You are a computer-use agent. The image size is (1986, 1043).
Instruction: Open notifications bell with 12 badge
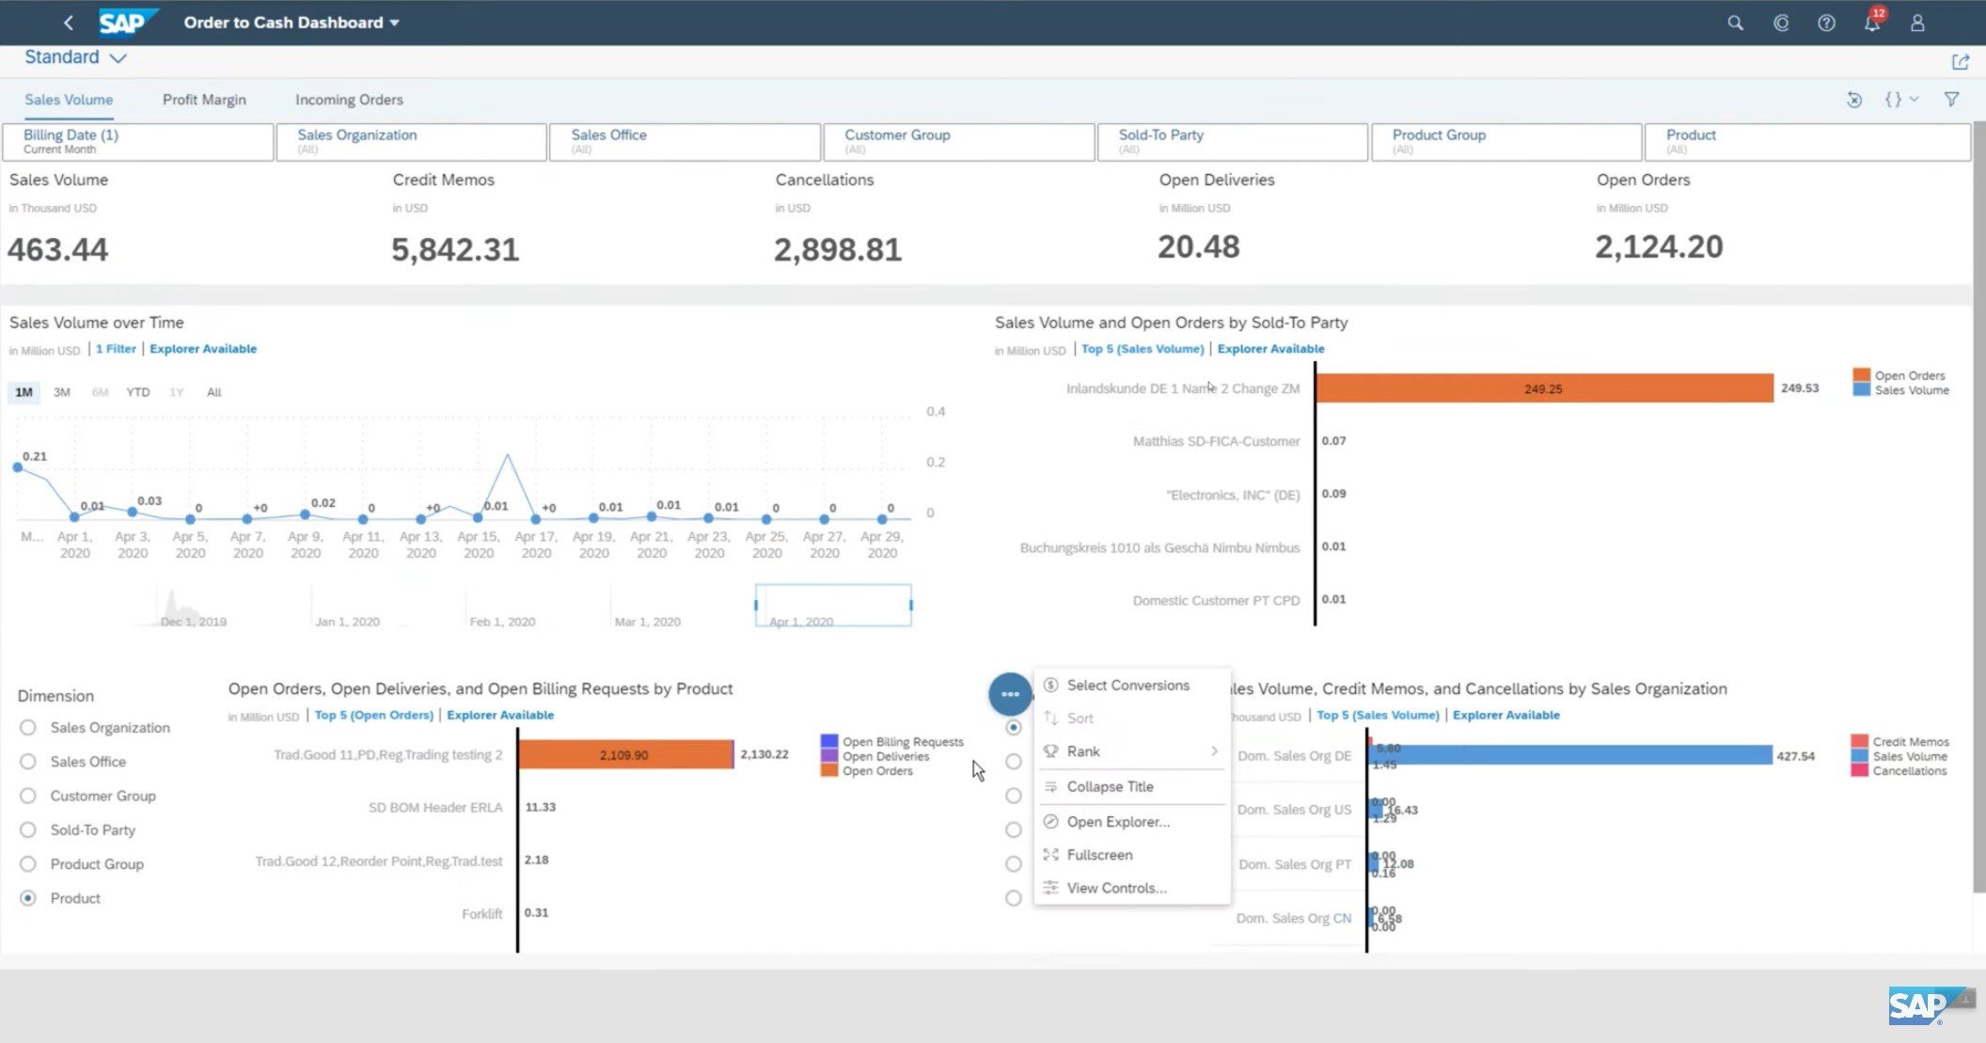1871,24
